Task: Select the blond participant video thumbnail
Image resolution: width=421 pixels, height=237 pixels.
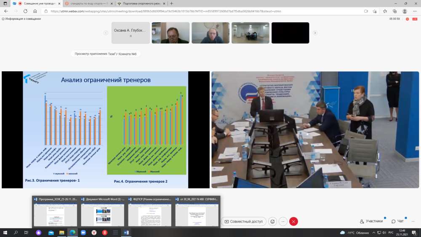Action: tap(210, 33)
